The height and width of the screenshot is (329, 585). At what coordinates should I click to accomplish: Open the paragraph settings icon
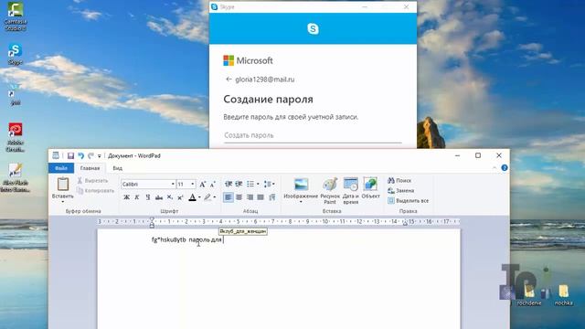click(x=272, y=197)
